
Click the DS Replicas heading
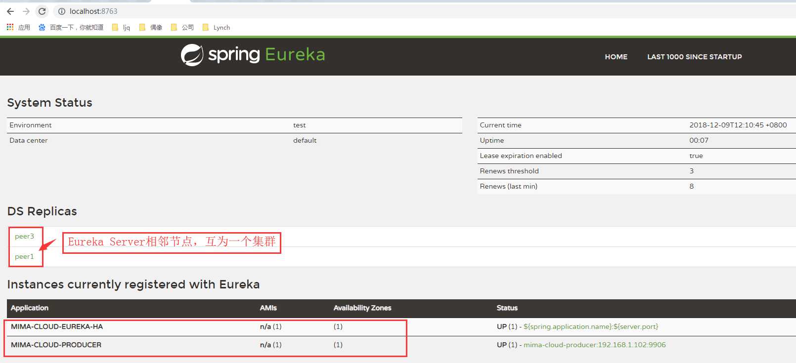point(42,211)
